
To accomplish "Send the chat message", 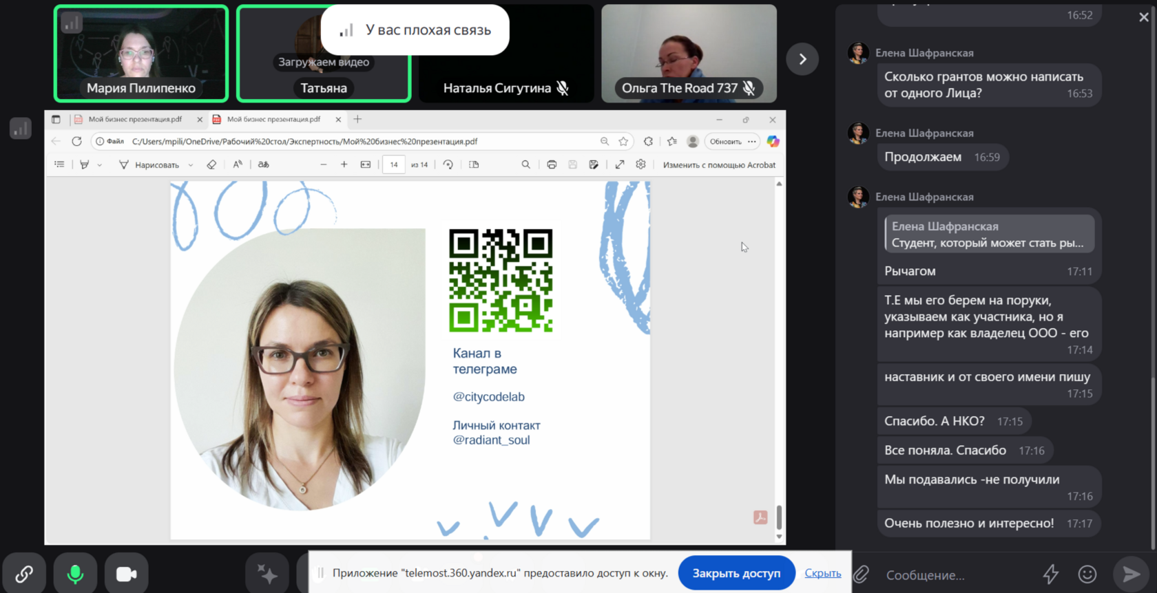I will [1132, 574].
